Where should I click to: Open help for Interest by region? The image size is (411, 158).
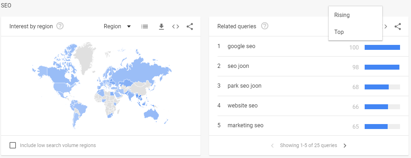[60, 26]
